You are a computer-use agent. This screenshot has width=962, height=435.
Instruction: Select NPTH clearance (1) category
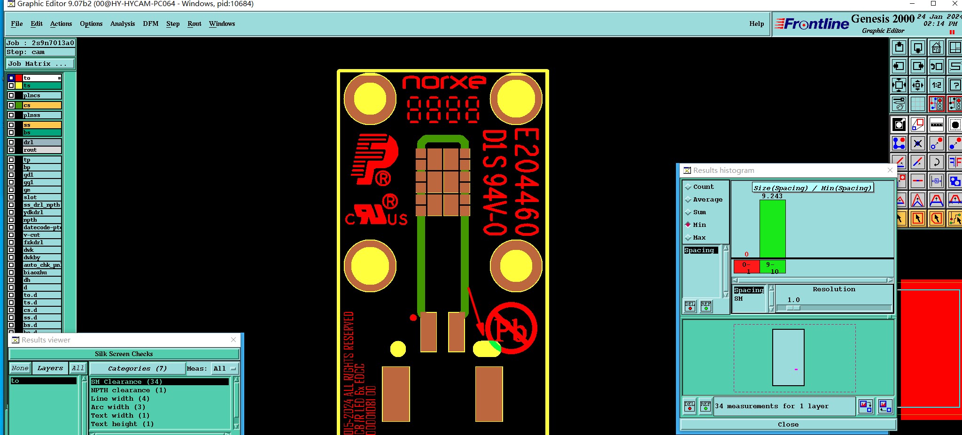(160, 390)
